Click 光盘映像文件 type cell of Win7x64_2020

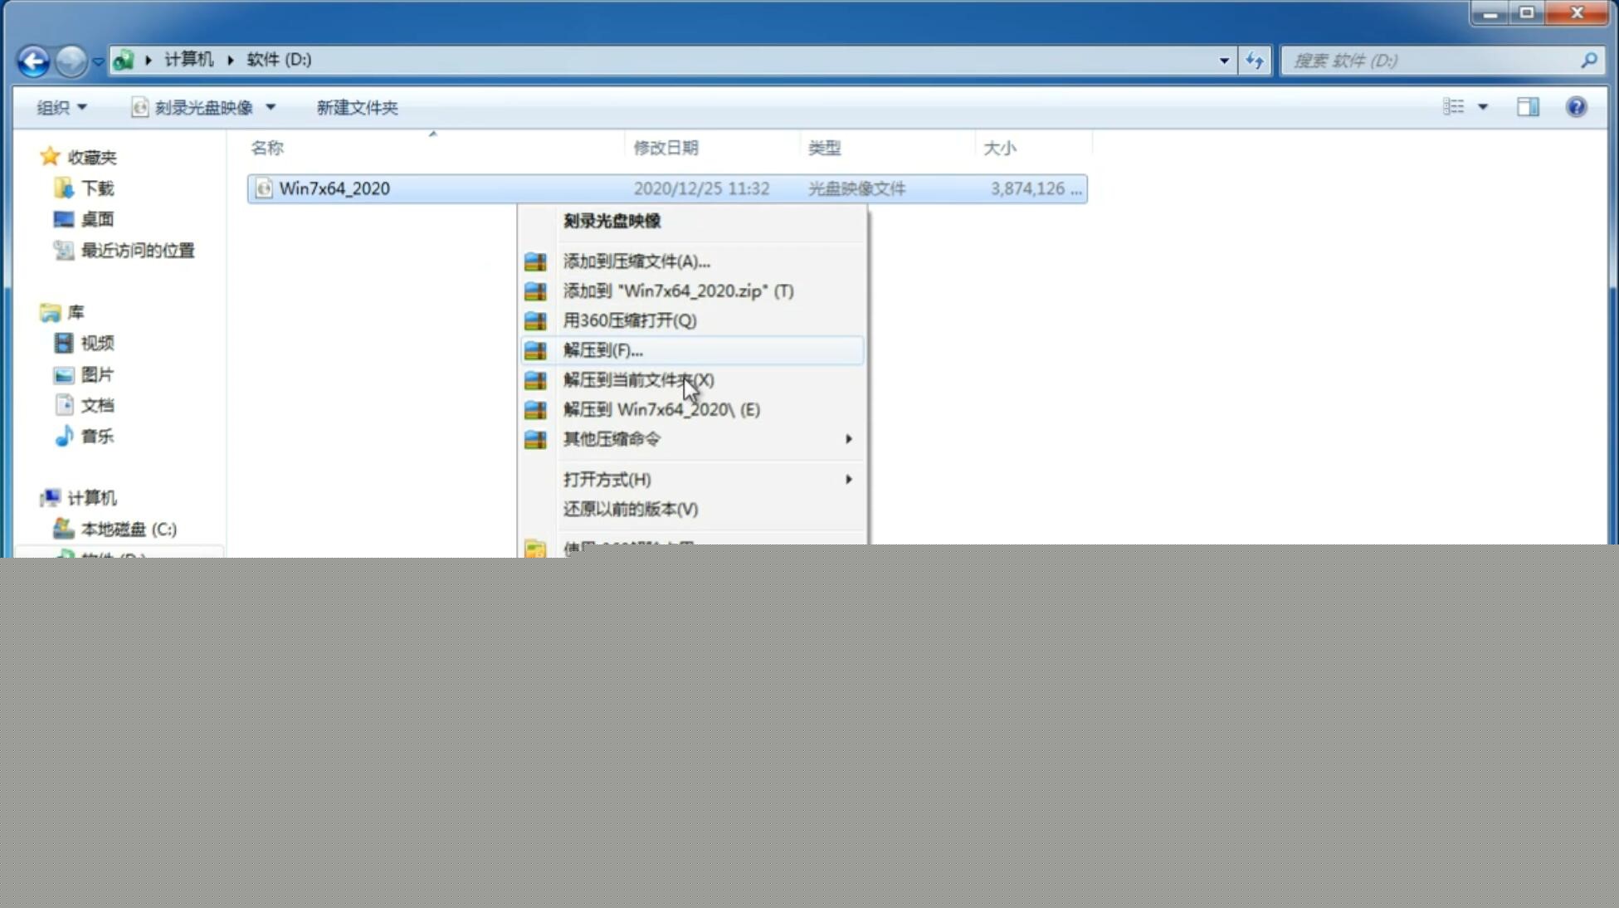[856, 188]
